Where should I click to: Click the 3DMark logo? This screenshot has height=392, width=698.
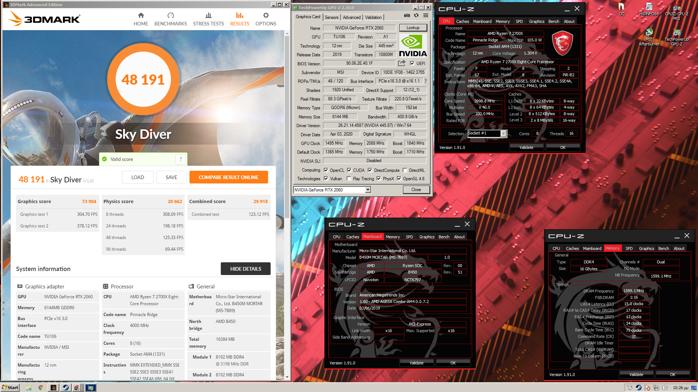[x=44, y=19]
